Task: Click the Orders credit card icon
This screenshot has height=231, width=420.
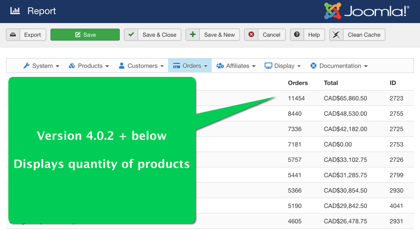Action: tap(177, 65)
